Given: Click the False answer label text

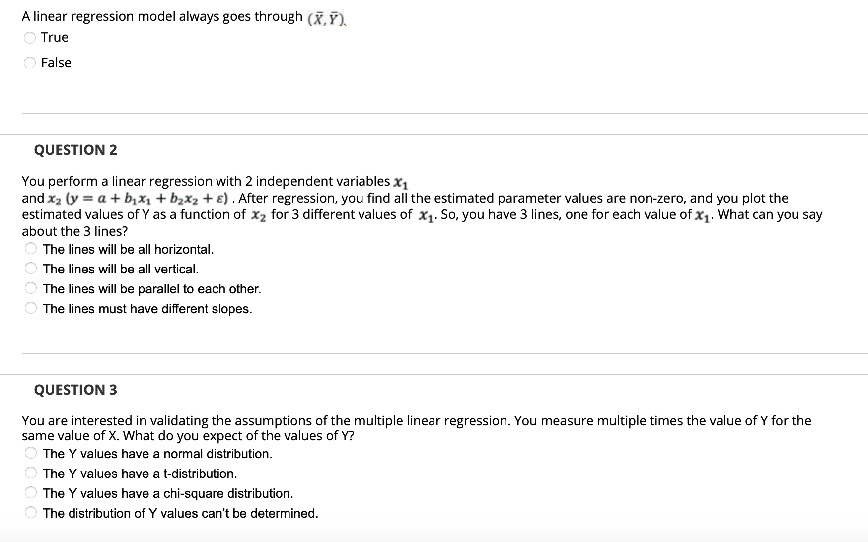Looking at the screenshot, I should pos(56,63).
